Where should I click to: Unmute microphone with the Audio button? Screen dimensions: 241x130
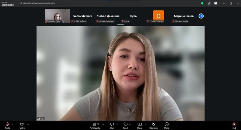click(7, 125)
